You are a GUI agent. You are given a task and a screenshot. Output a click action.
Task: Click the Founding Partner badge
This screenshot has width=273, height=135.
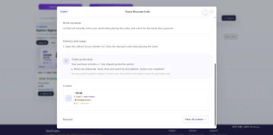point(83,100)
